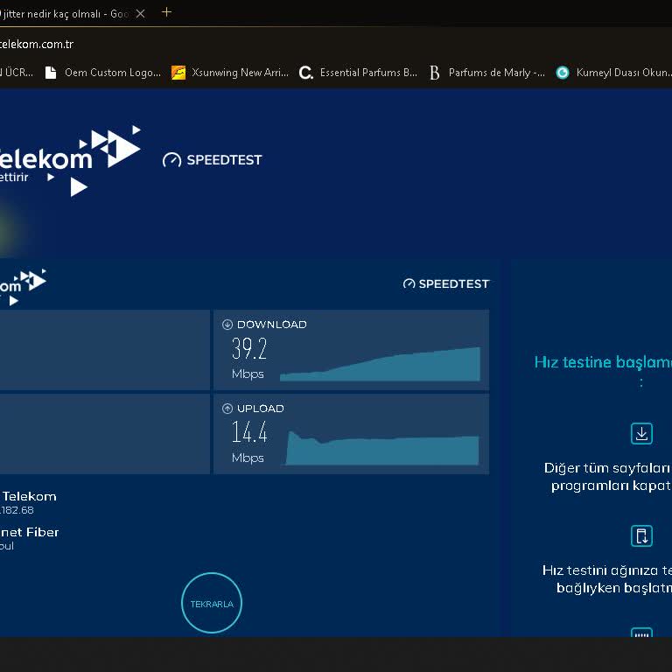Click the header SPEEDTEST gauge icon
The image size is (672, 672).
pos(171,160)
